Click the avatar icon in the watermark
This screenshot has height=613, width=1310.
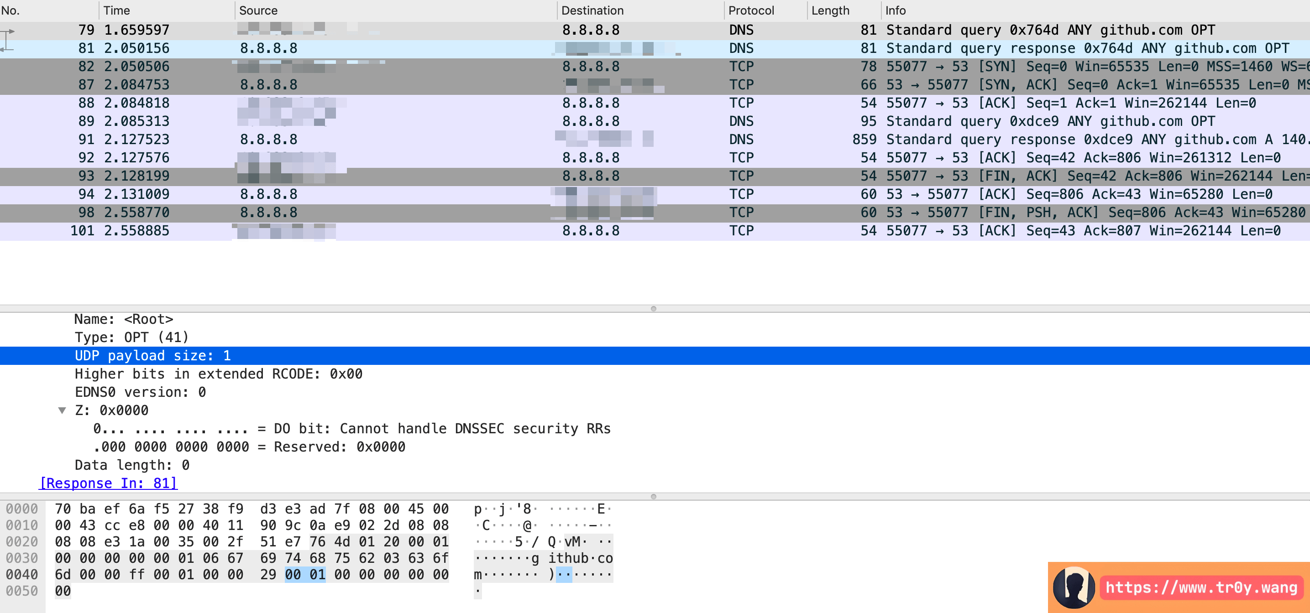[1073, 587]
